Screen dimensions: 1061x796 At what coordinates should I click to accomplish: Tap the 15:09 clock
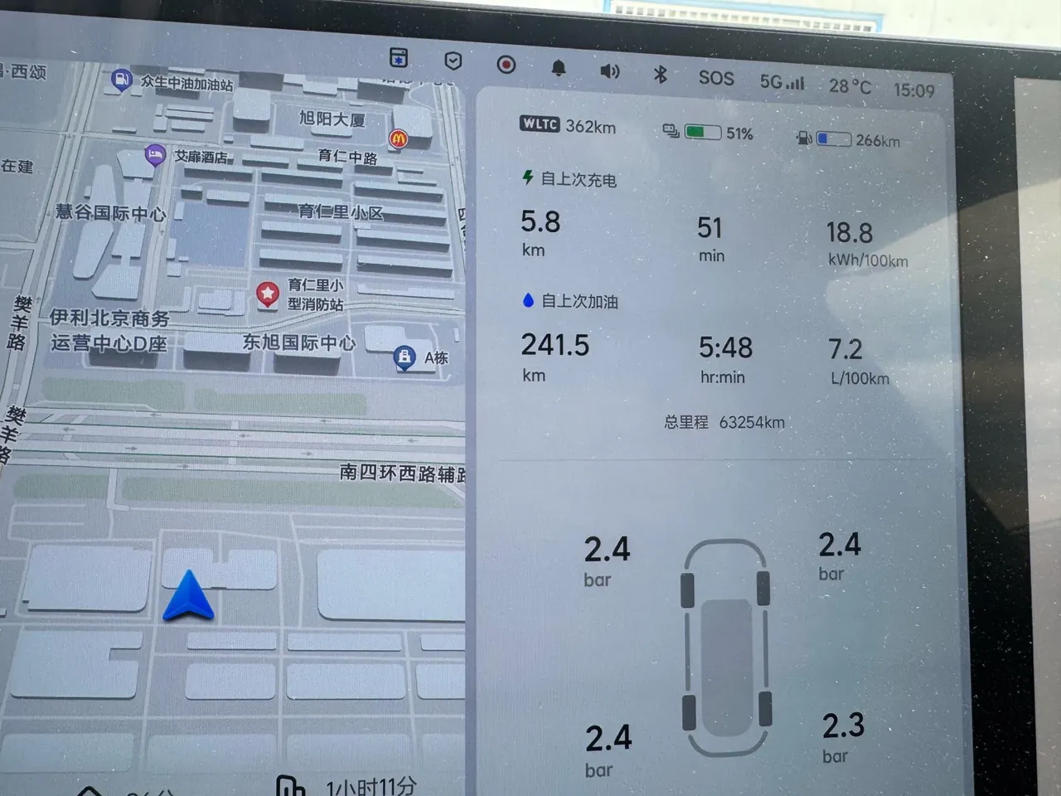[x=913, y=90]
